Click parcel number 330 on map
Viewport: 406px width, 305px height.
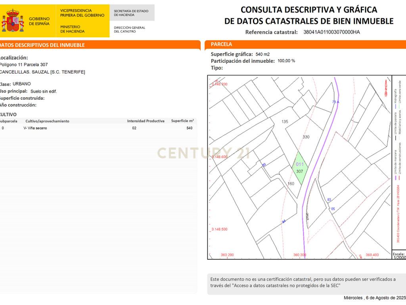tap(306, 137)
